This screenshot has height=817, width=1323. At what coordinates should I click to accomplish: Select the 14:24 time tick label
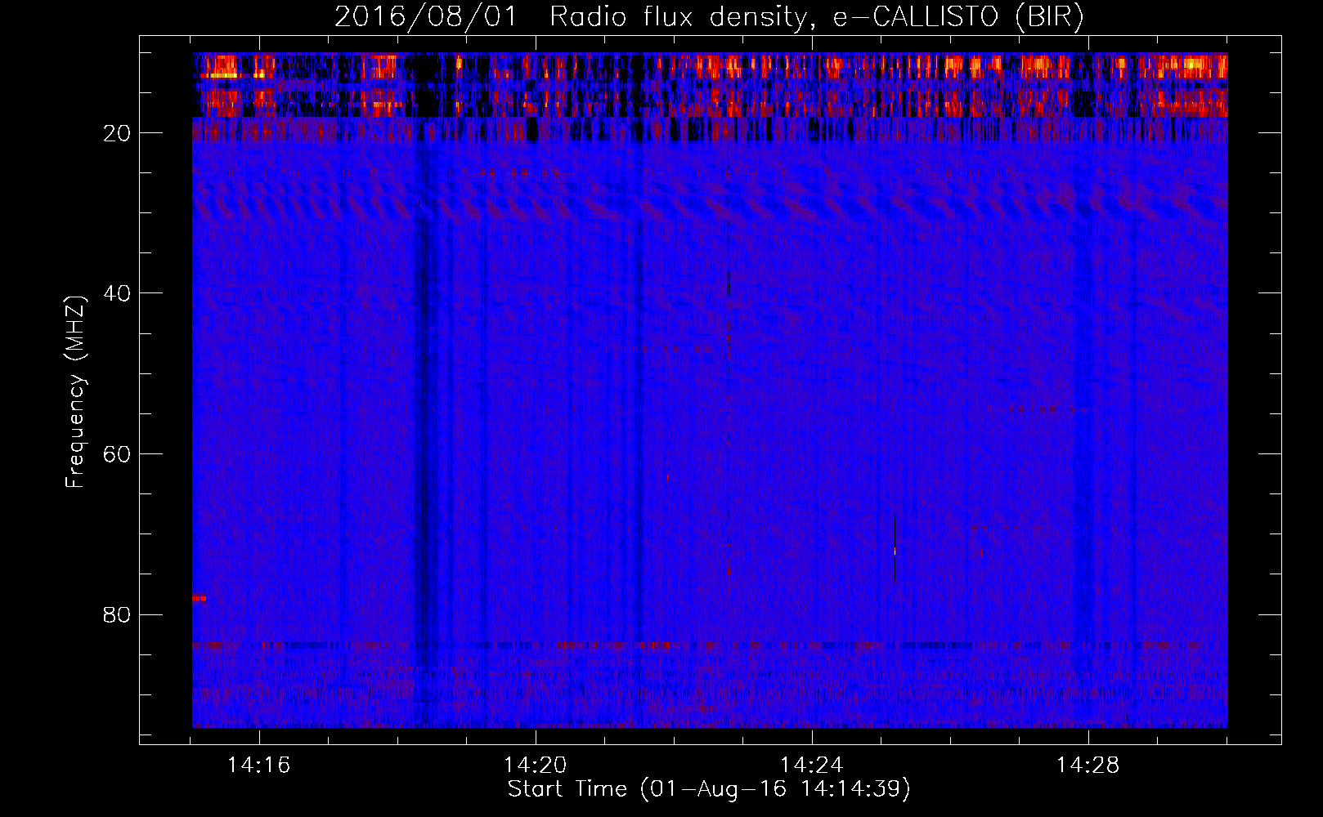[812, 766]
